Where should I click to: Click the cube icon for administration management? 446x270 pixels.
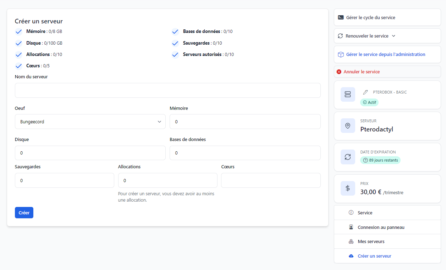(x=341, y=55)
